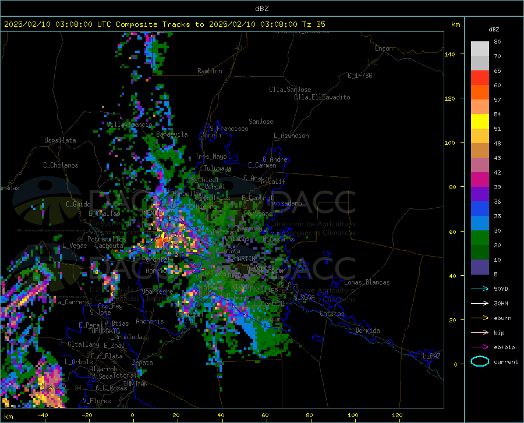Select the purple 36-39 dBZ swatch
This screenshot has height=423, width=524.
click(480, 194)
